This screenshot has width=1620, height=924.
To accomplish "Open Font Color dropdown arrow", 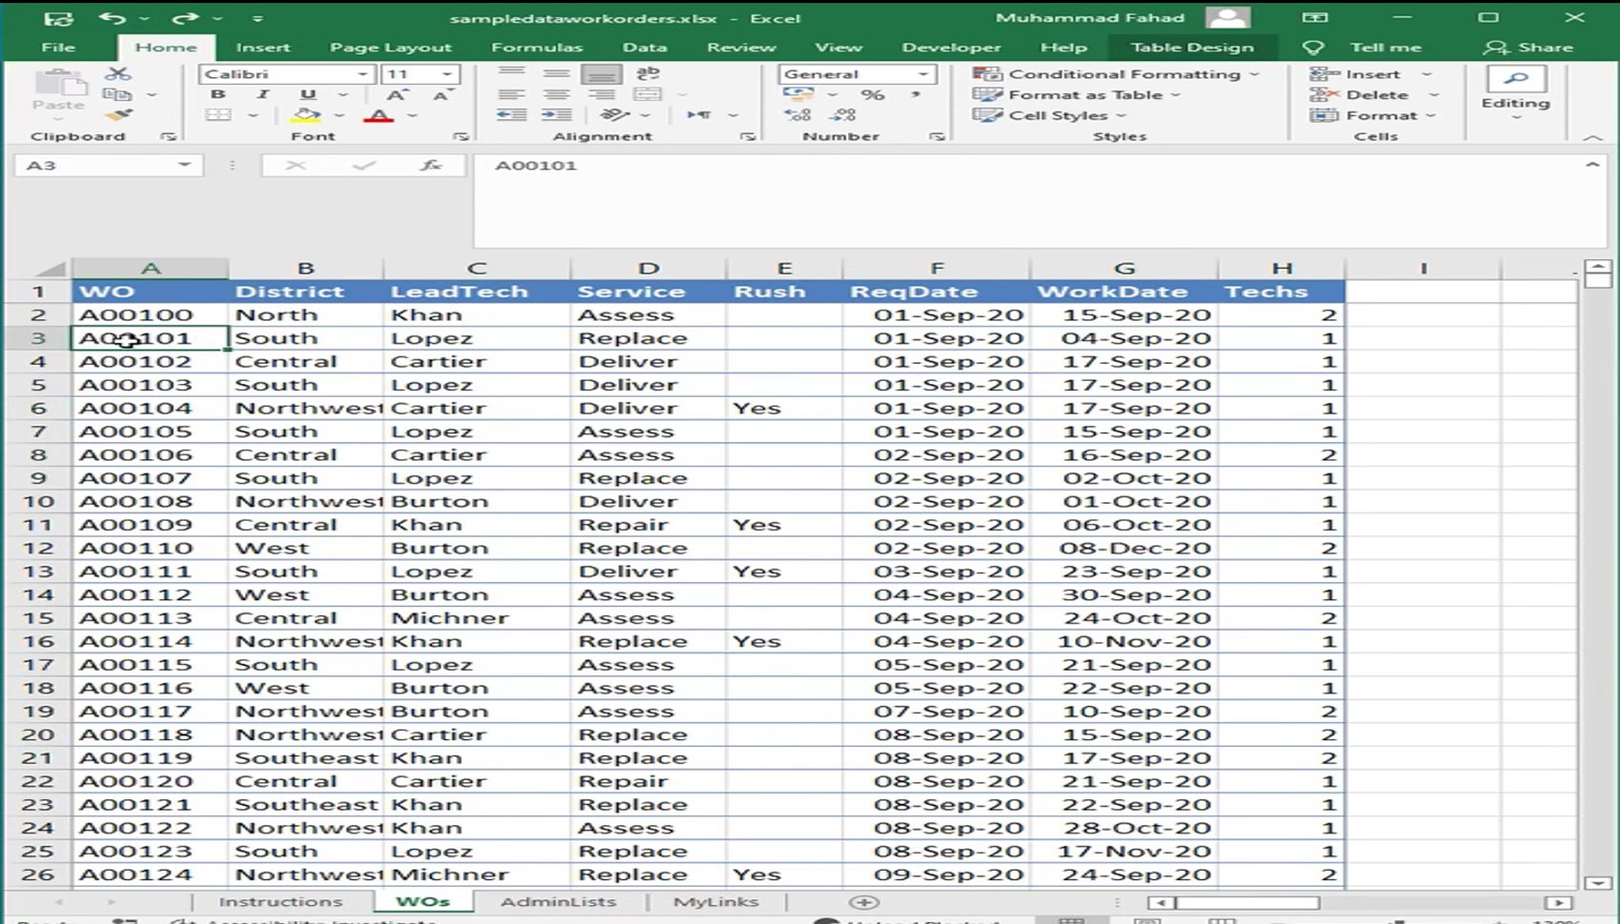I will click(x=412, y=115).
